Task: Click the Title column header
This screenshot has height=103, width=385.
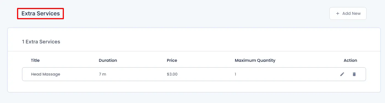Action: point(36,60)
